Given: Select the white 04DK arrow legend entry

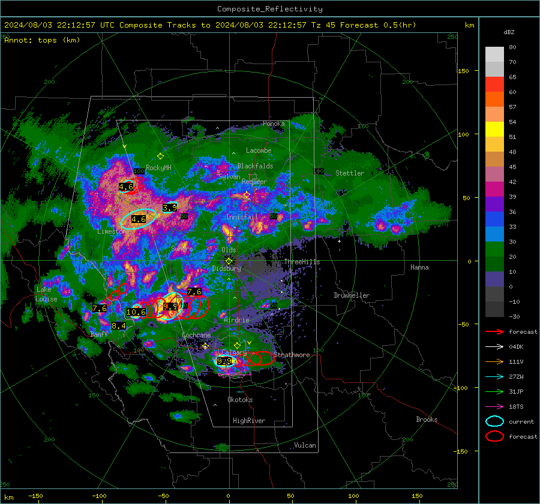Looking at the screenshot, I should (494, 347).
